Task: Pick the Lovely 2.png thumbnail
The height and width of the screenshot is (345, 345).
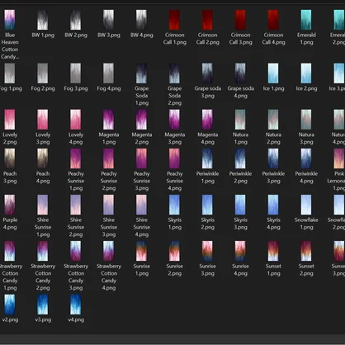Action: tap(10, 120)
